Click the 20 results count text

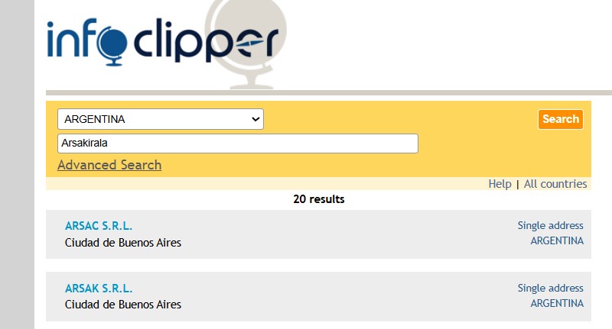(318, 199)
